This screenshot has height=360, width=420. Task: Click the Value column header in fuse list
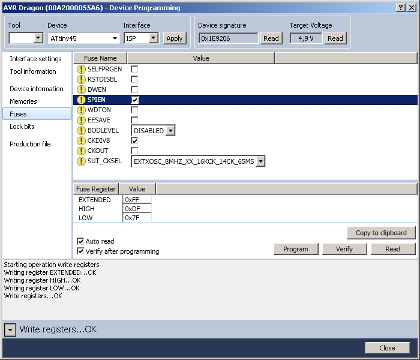[x=201, y=58]
